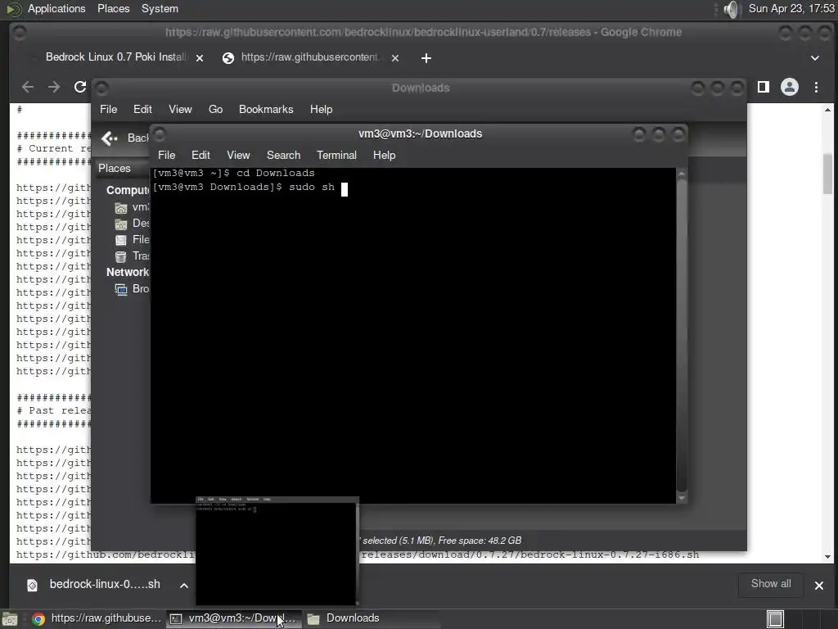Switch to the raw.githubusercontent Chrome tab

pos(310,57)
